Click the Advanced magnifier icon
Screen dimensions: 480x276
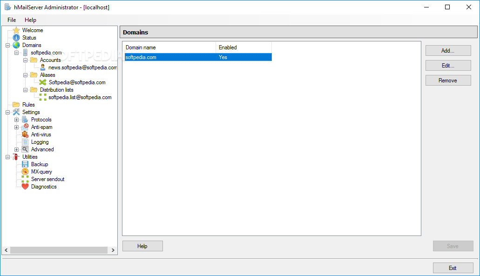click(25, 149)
